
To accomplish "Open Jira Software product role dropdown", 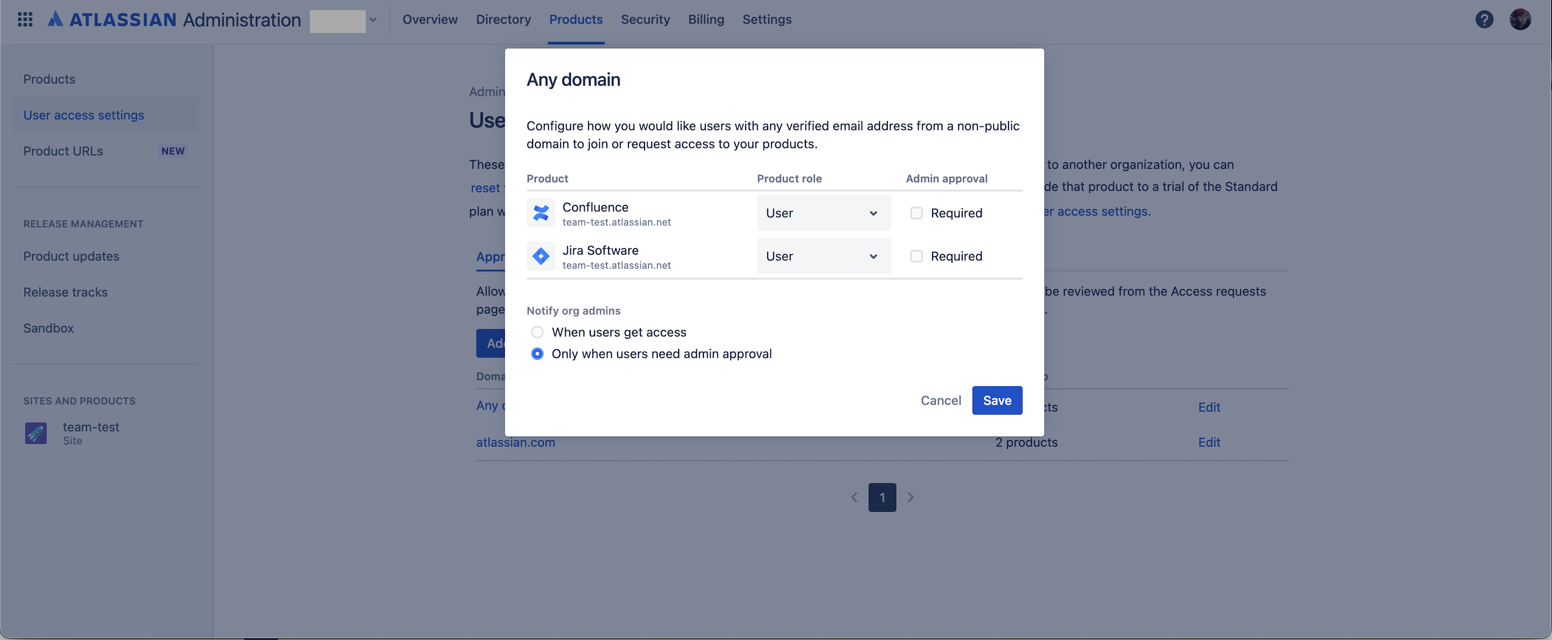I will tap(823, 256).
